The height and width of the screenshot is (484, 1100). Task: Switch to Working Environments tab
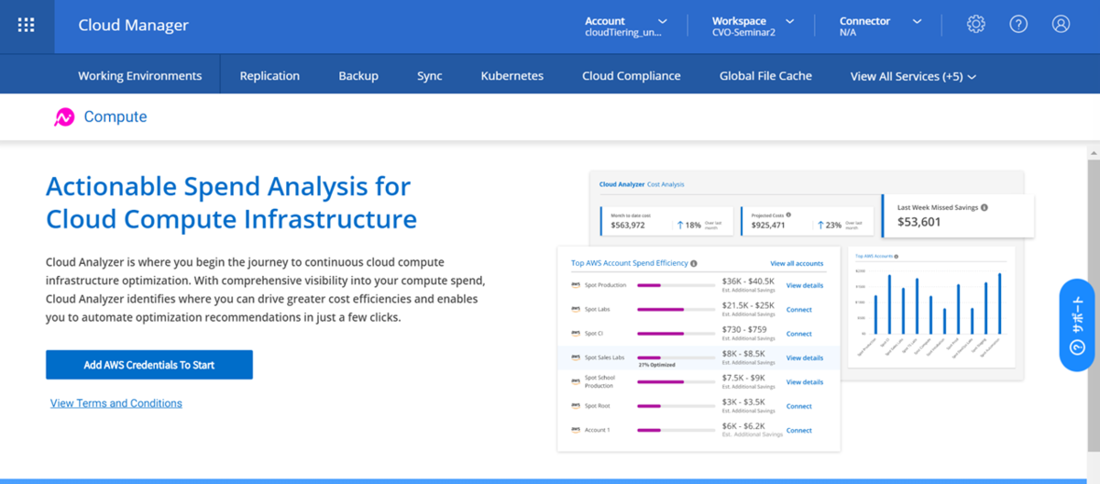[140, 76]
